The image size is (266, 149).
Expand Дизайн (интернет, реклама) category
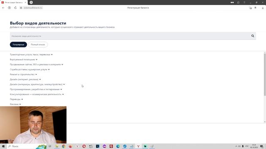click(x=25, y=79)
